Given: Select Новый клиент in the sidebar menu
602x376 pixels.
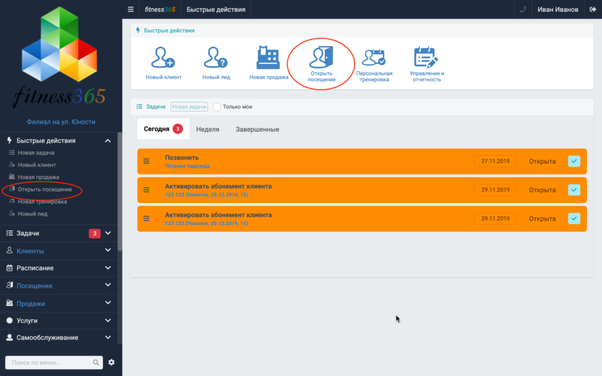Looking at the screenshot, I should 37,165.
